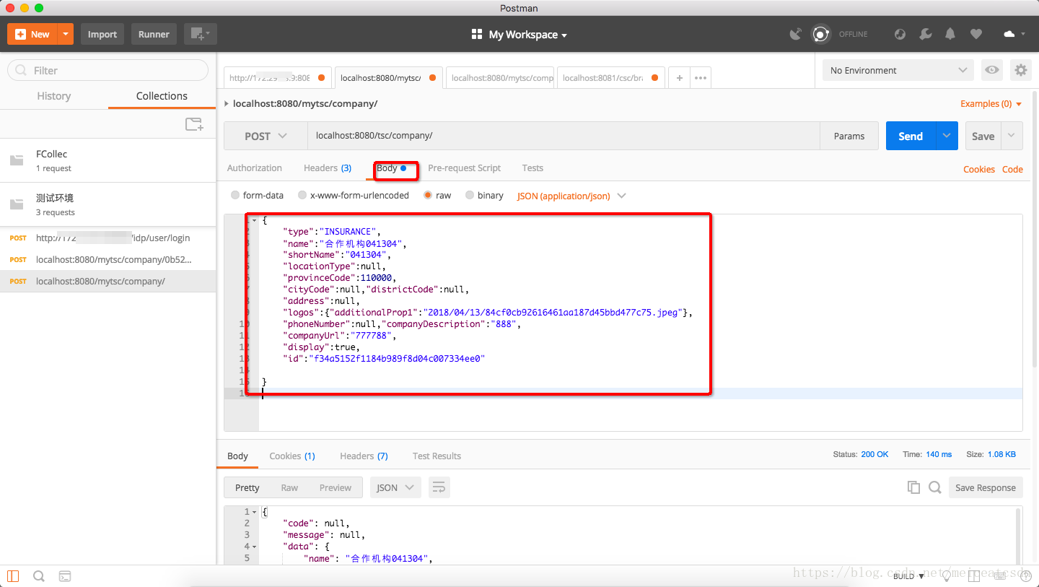Switch response view to Pretty
The width and height of the screenshot is (1039, 587).
click(x=247, y=488)
